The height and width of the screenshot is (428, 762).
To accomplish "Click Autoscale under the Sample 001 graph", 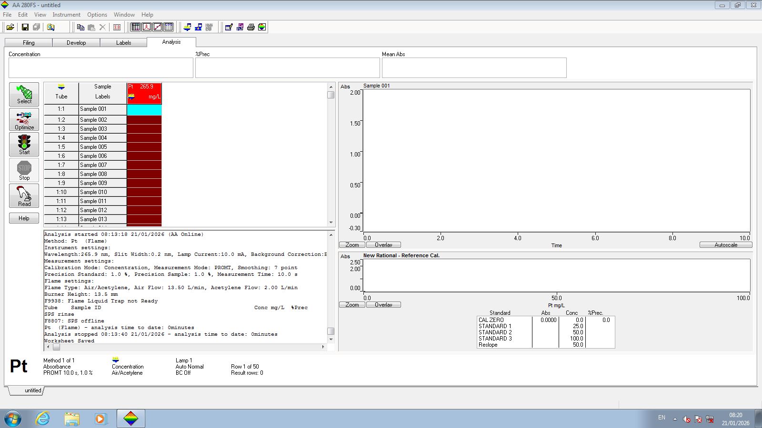I will tap(726, 244).
